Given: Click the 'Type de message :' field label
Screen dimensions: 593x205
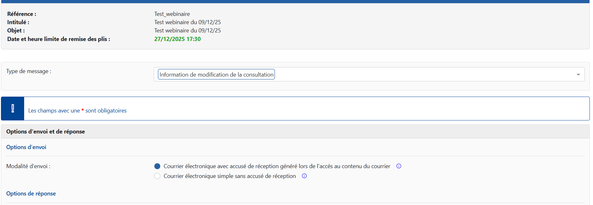Looking at the screenshot, I should click(x=29, y=71).
